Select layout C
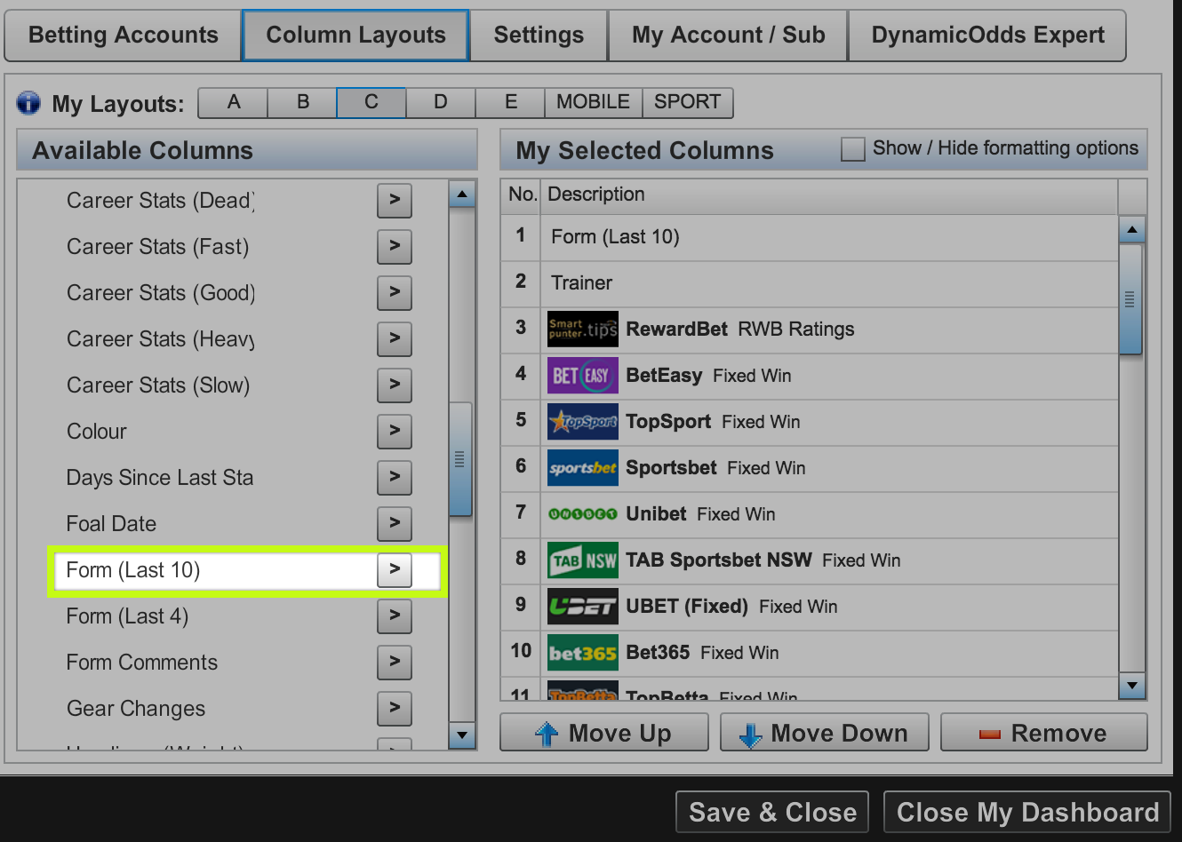 click(371, 102)
